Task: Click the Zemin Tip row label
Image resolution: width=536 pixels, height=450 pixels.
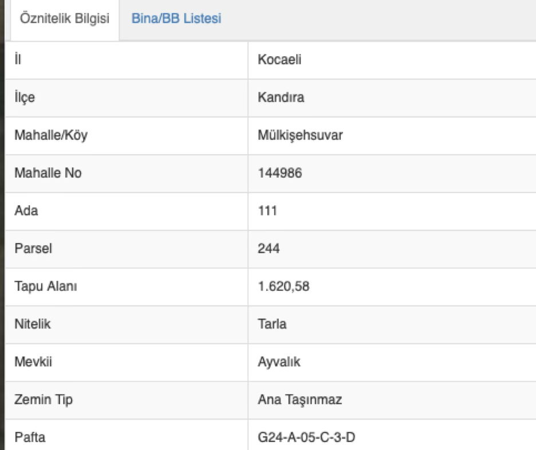Action: click(x=43, y=400)
